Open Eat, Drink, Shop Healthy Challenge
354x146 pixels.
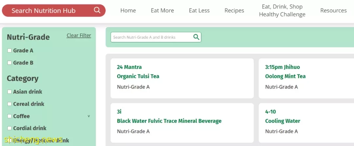[x=282, y=10]
